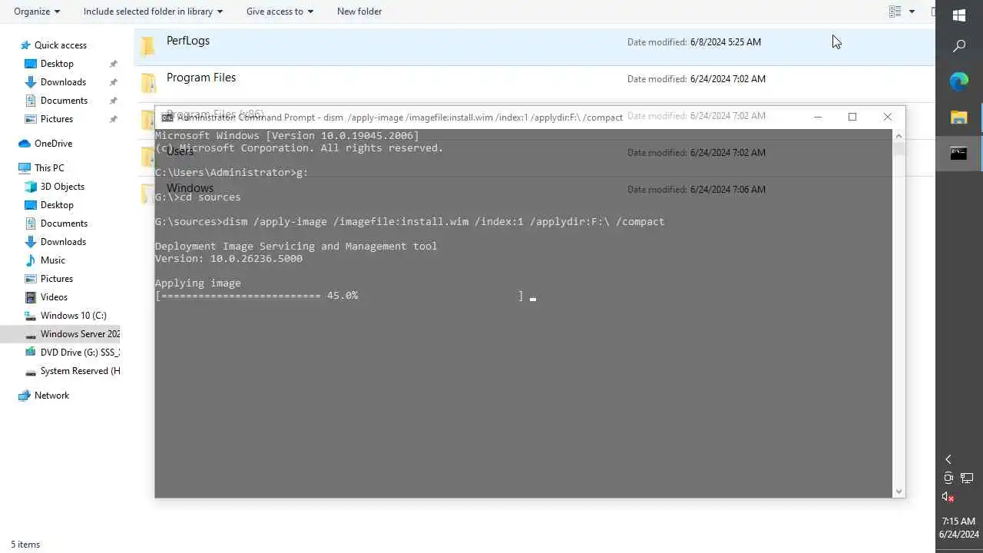Click the network tray icon
The height and width of the screenshot is (553, 983).
(968, 478)
